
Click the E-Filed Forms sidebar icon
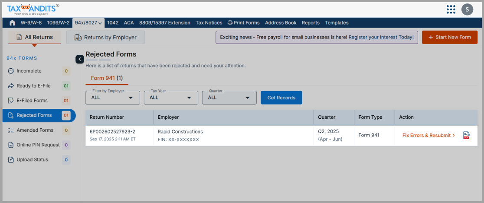pos(11,101)
